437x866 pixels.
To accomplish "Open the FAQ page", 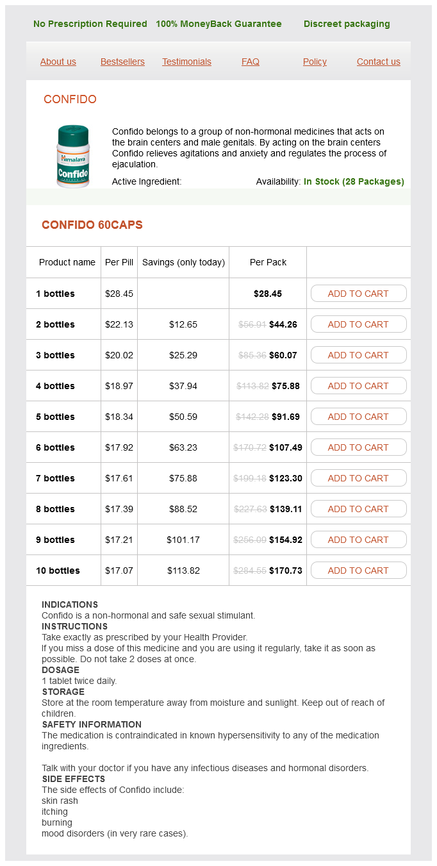I will pyautogui.click(x=251, y=62).
